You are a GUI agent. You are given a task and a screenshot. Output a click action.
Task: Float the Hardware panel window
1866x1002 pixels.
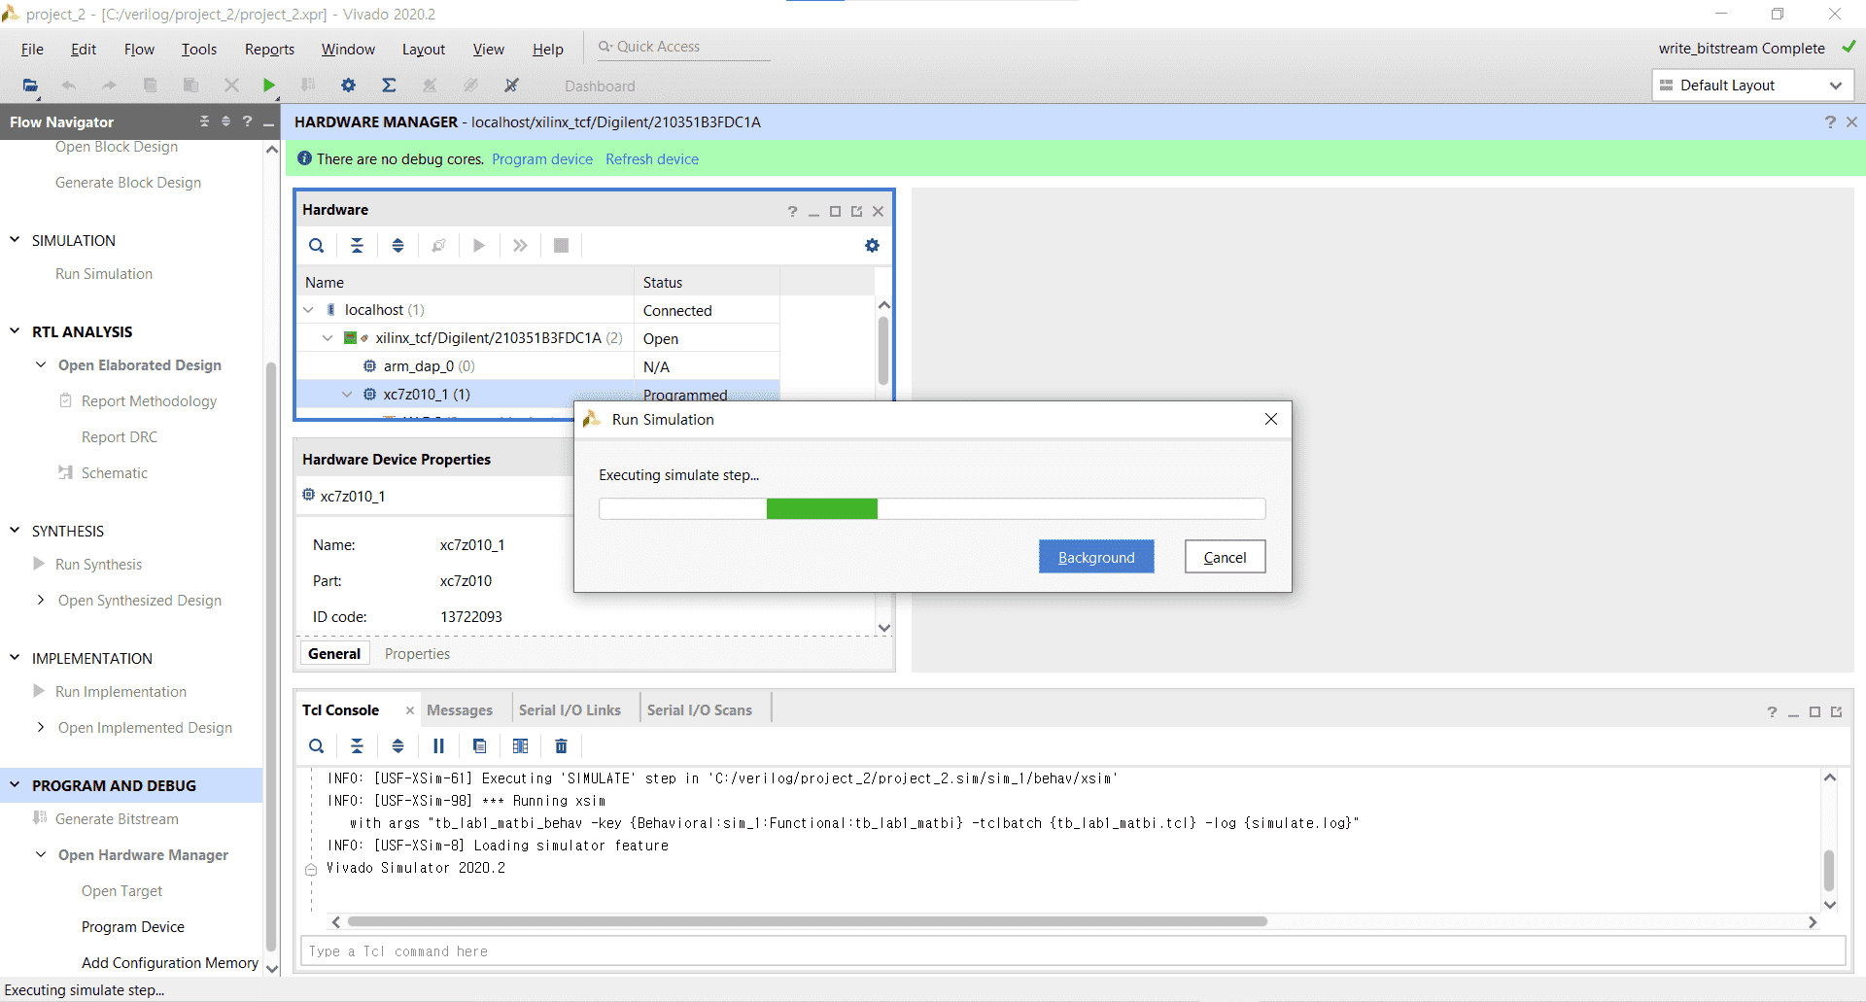coord(856,211)
